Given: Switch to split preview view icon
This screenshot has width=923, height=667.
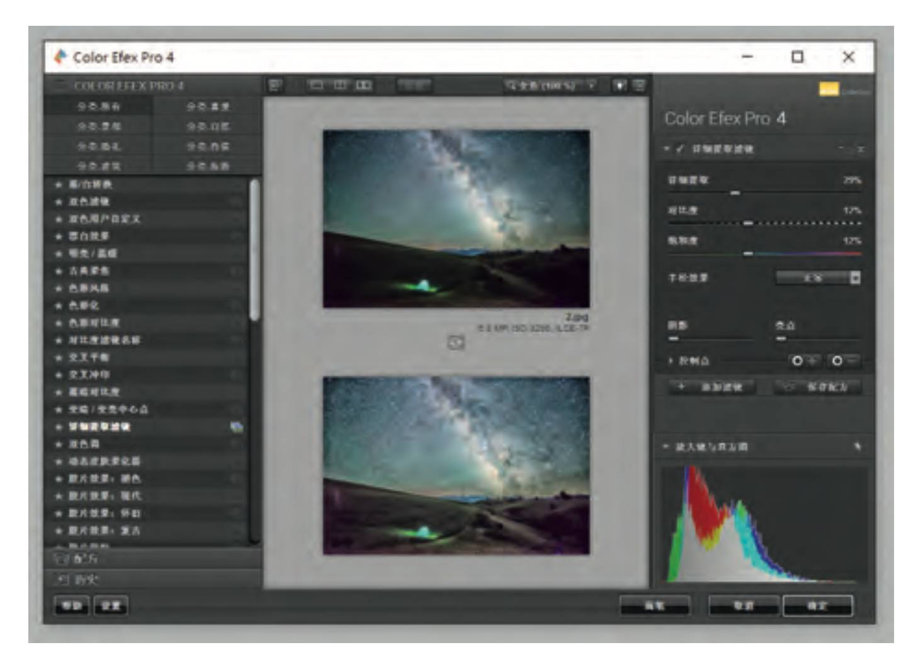Looking at the screenshot, I should click(x=340, y=85).
